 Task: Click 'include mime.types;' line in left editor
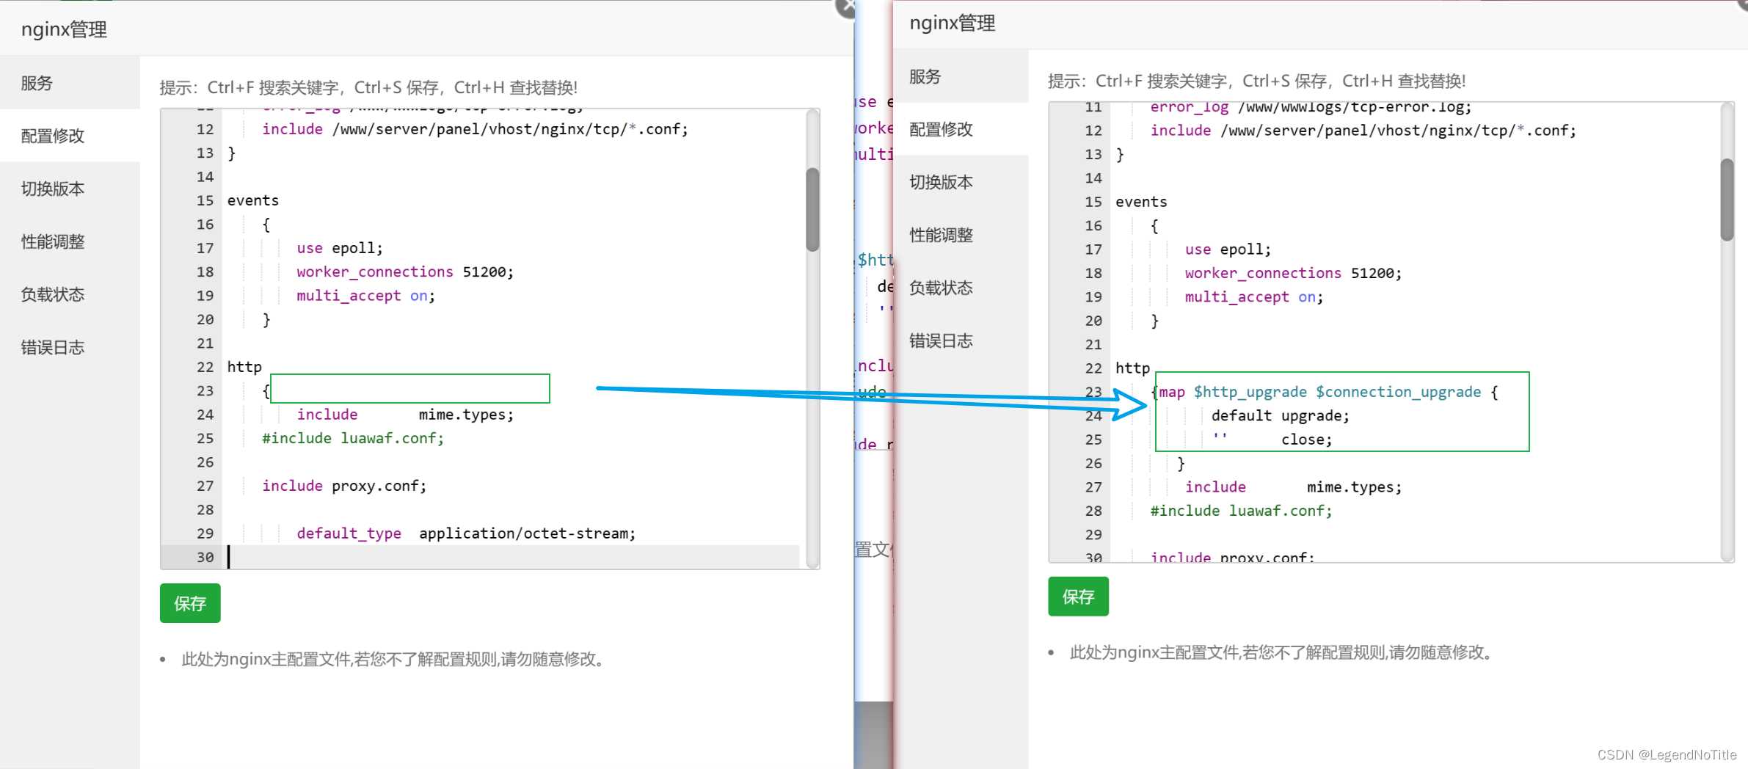pyautogui.click(x=405, y=415)
